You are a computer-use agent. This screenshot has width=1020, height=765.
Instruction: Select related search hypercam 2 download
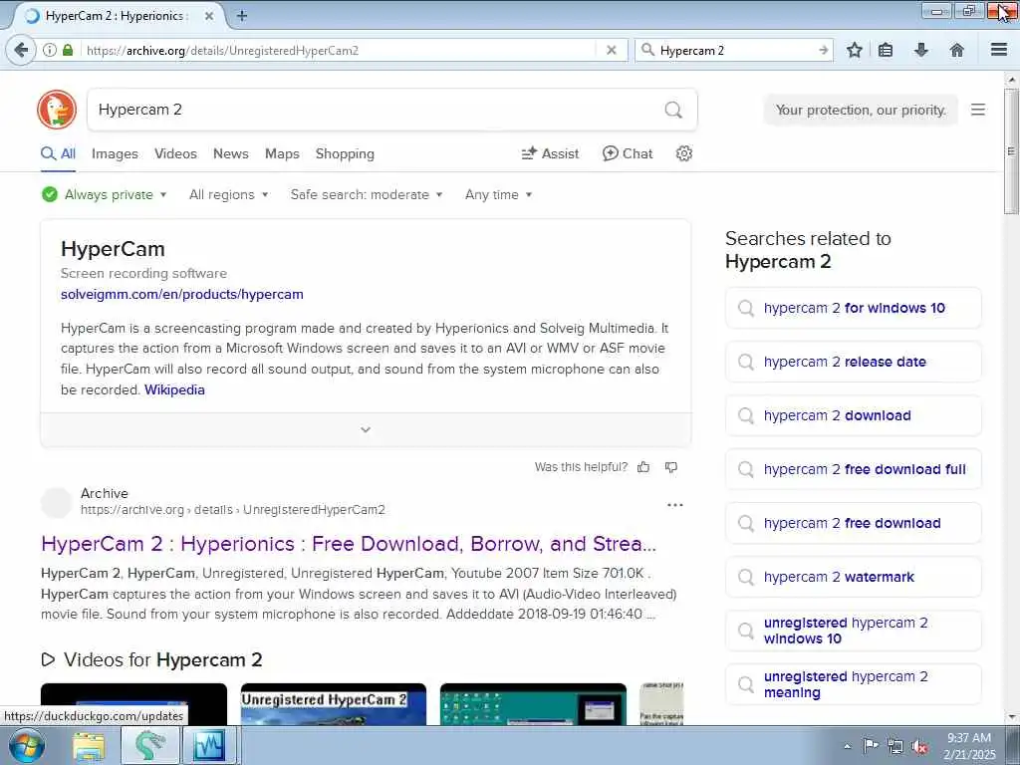(x=854, y=415)
